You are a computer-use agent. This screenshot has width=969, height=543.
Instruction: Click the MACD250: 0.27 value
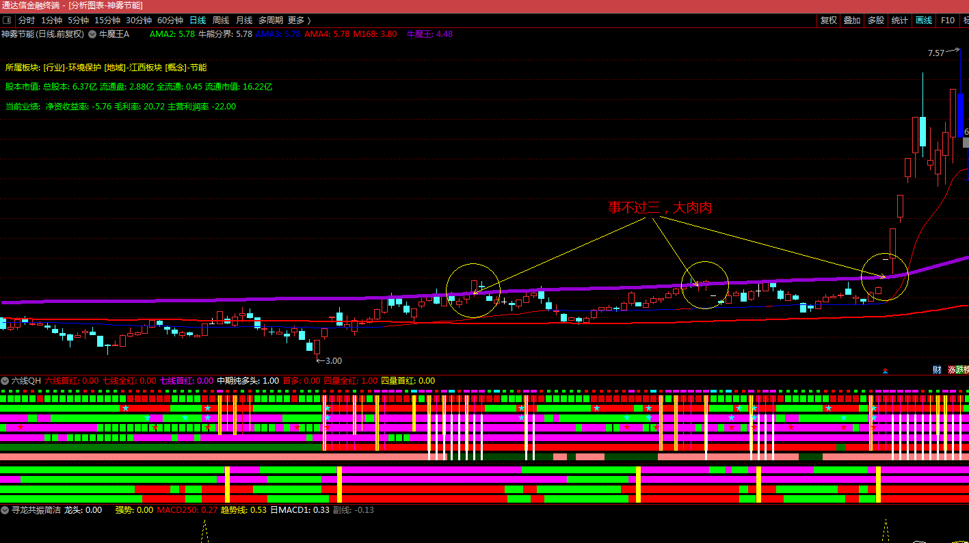pyautogui.click(x=187, y=510)
